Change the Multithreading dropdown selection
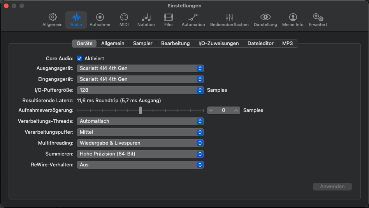The image size is (369, 208). point(140,143)
